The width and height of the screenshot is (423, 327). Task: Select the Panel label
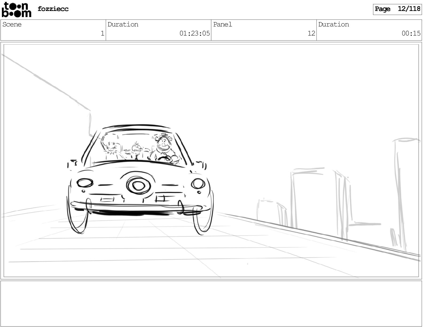click(x=222, y=24)
